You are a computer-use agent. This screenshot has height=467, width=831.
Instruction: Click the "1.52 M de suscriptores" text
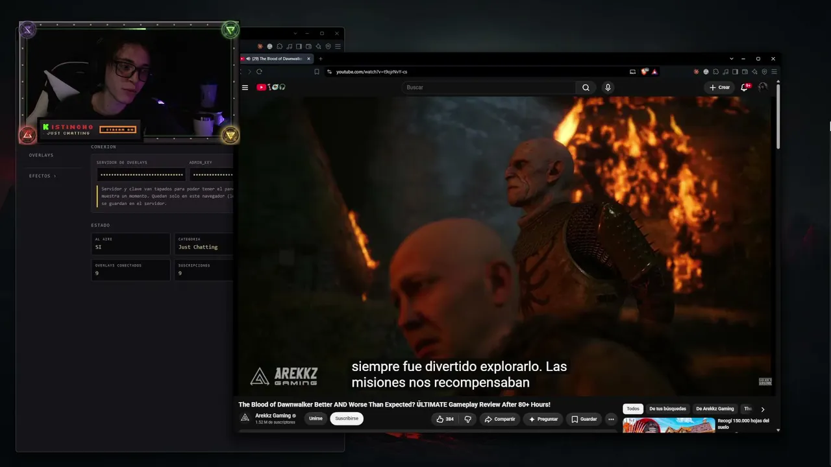275,422
